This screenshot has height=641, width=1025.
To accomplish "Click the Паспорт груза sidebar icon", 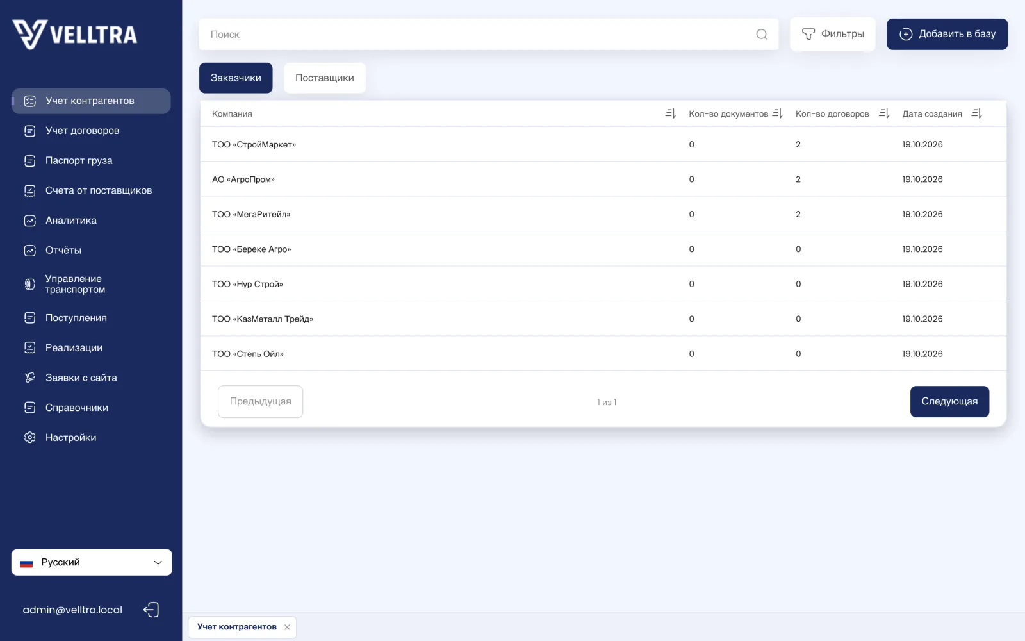I will pos(30,161).
